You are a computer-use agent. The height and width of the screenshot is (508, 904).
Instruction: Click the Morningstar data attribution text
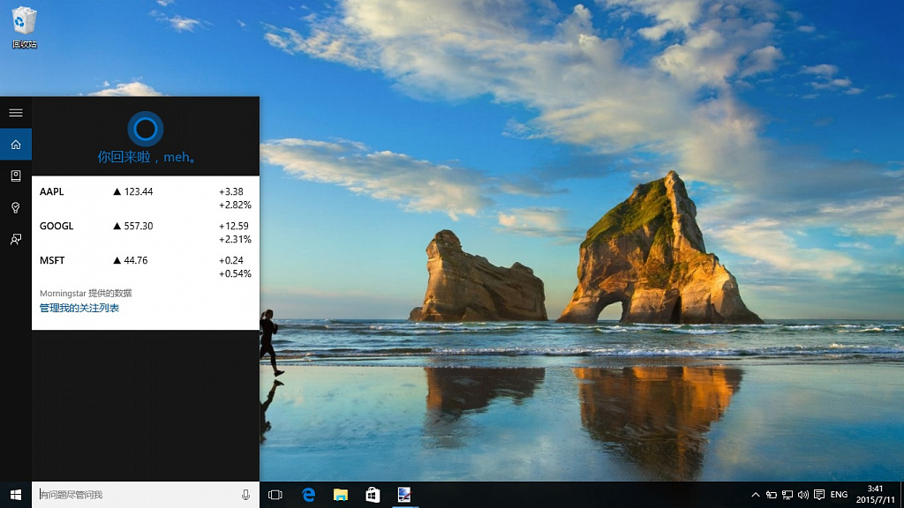(x=86, y=293)
